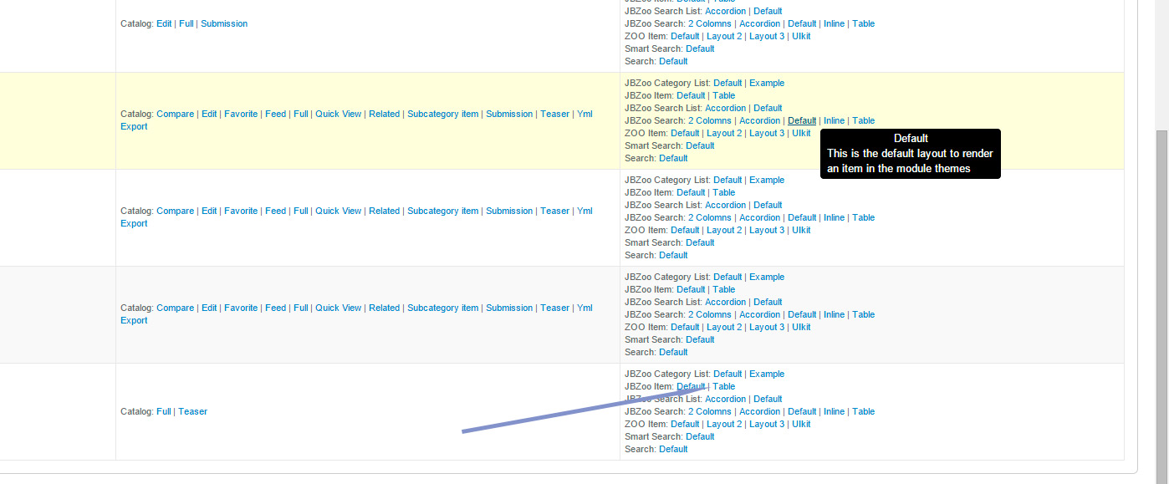Click JBZoo Category List Example in yellow row
This screenshot has width=1169, height=484.
click(x=767, y=83)
